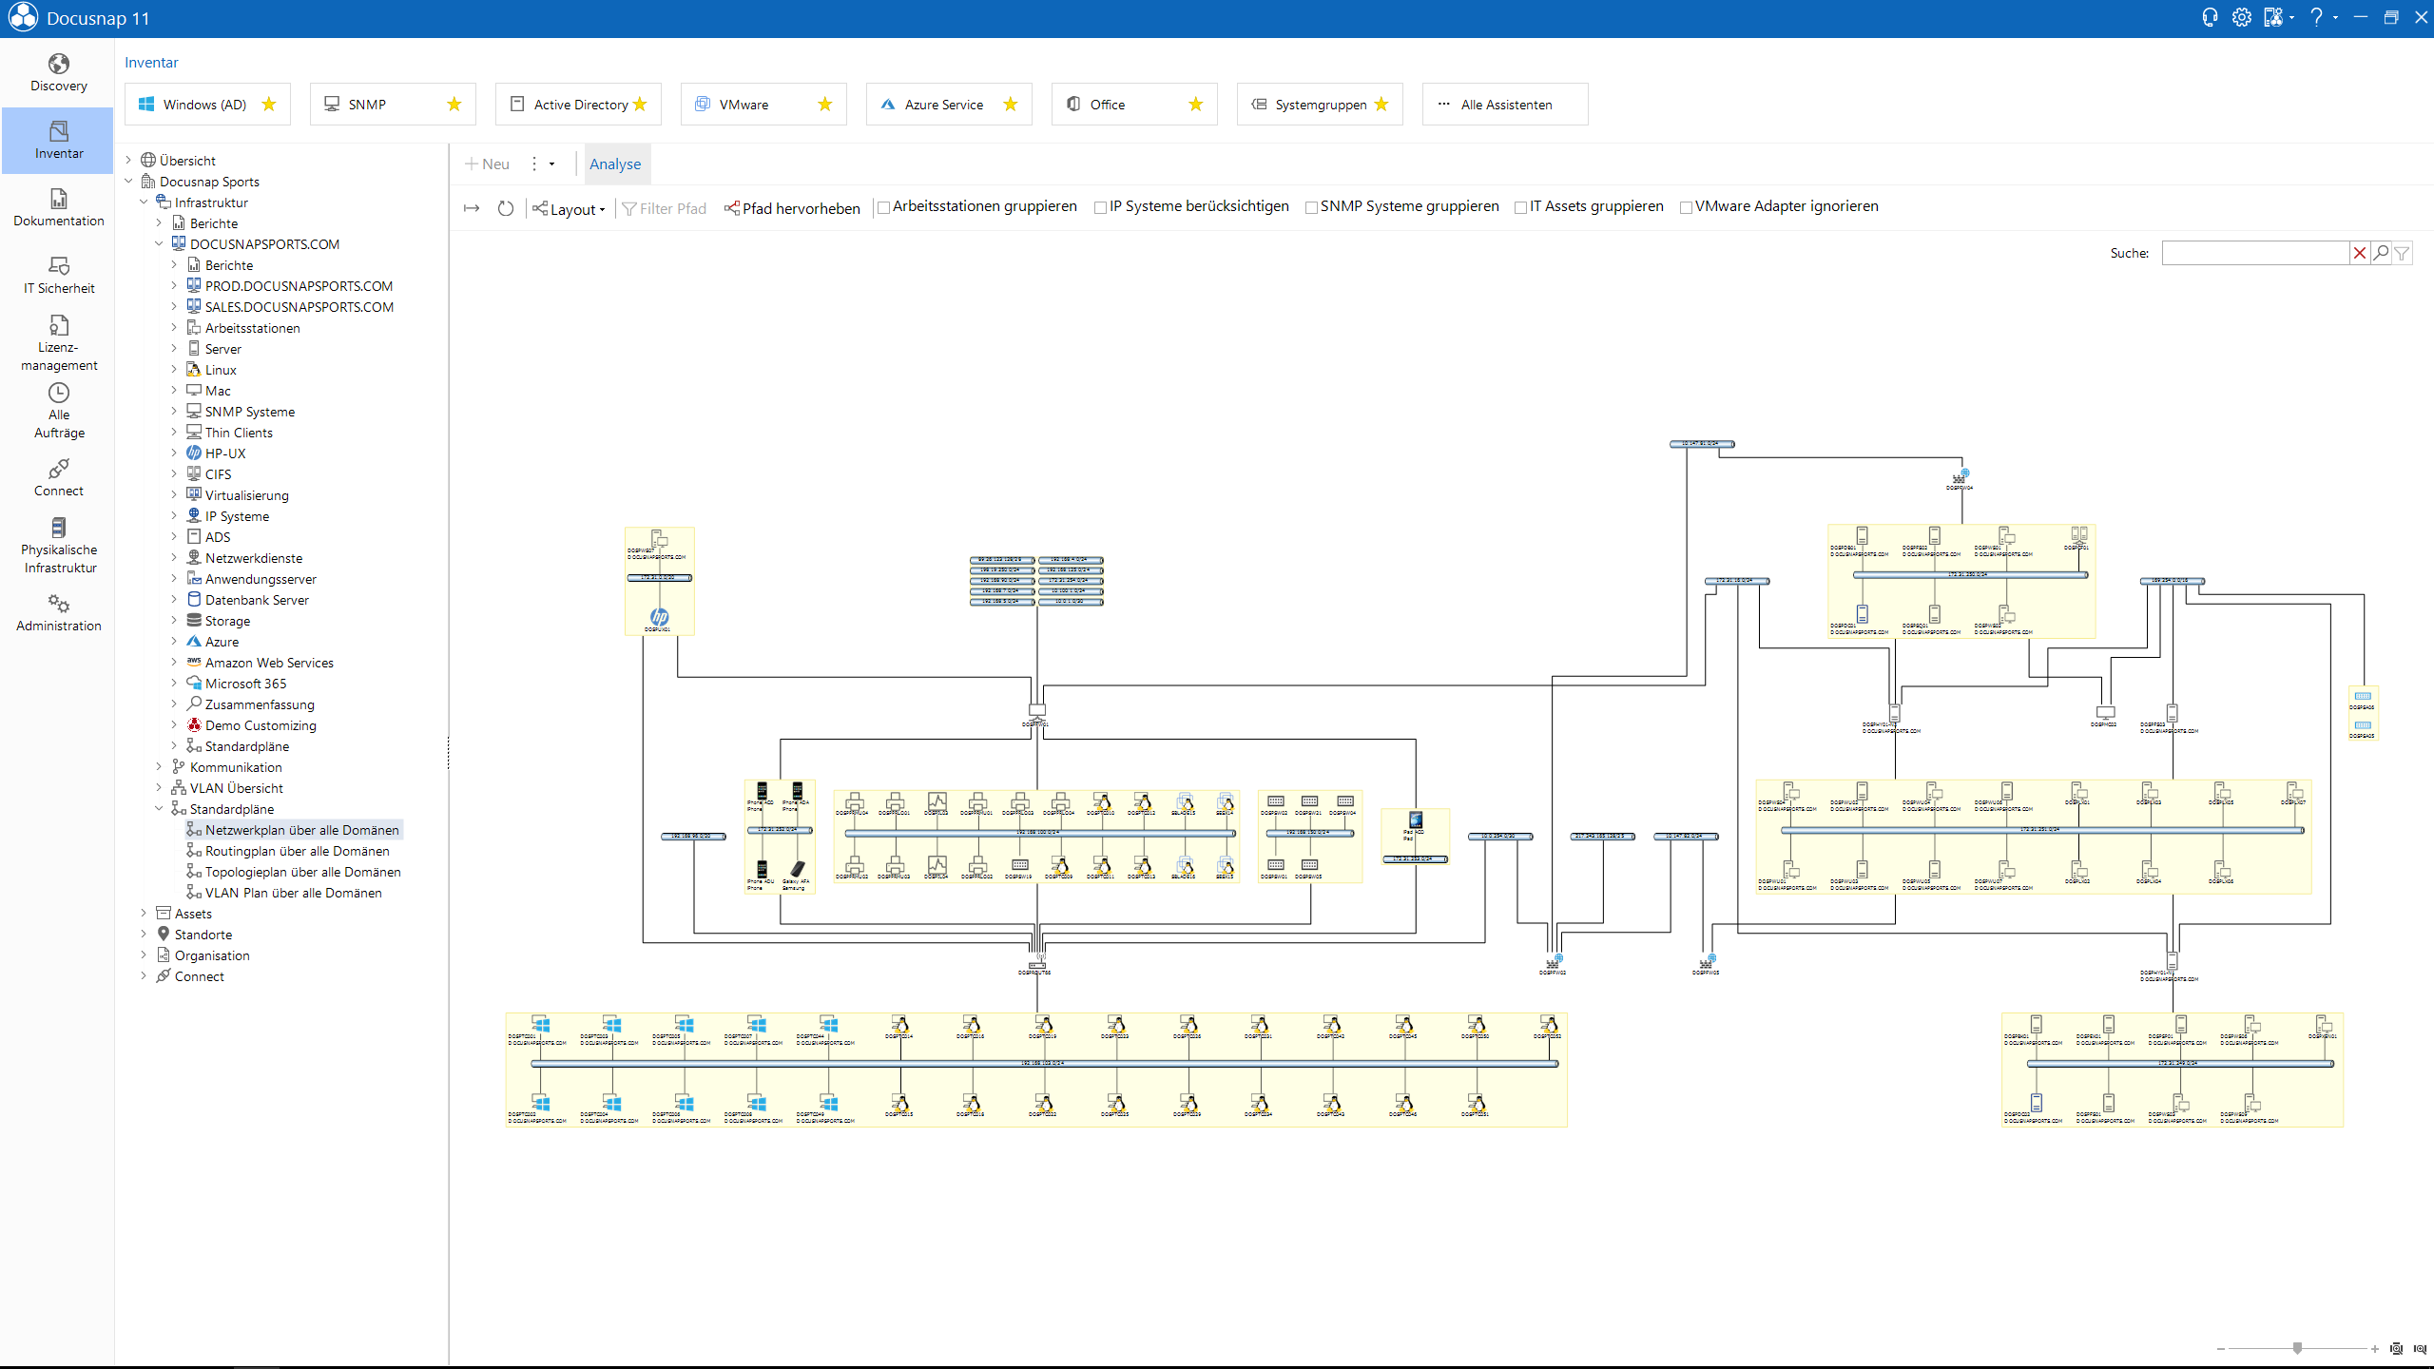Enable Arbeitsstationen gruppieren

pos(883,206)
